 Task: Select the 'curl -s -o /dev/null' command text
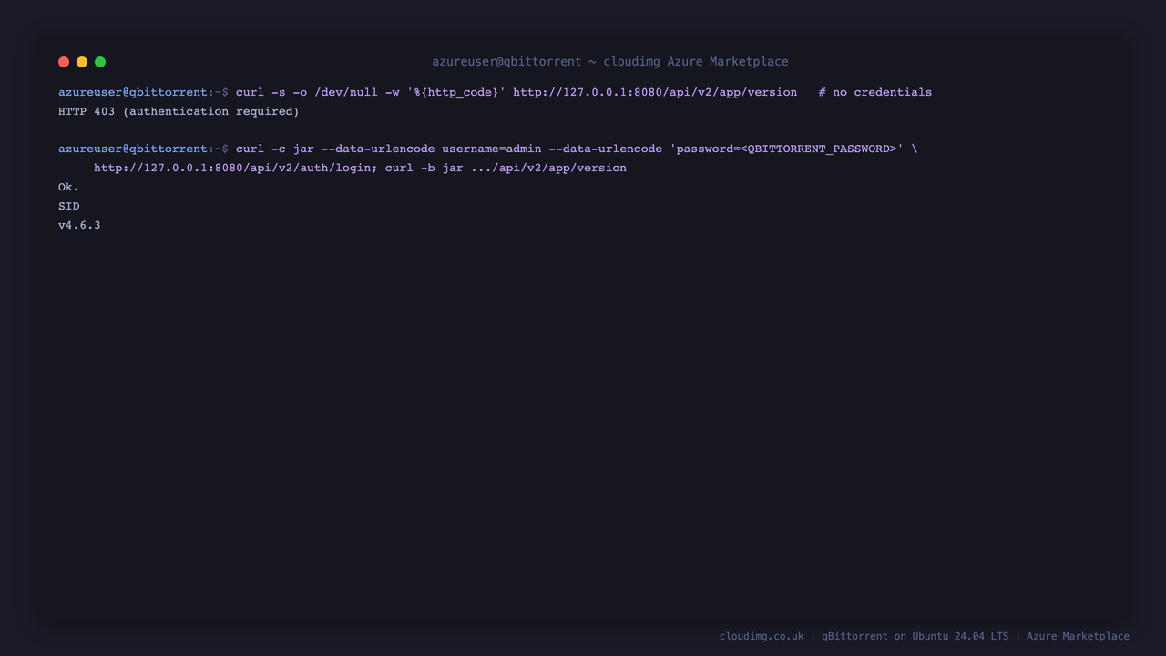(x=307, y=92)
